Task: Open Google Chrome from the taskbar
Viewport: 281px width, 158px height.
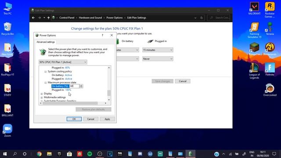Action: [x=39, y=154]
